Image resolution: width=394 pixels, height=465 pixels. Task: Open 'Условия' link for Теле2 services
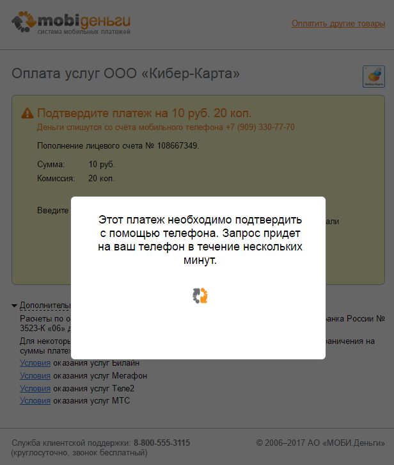[x=35, y=388]
